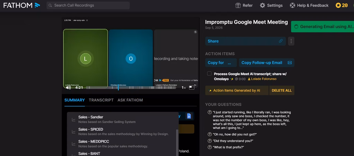Screen dimensions: 354x156
Task: Switch to the SUMMARY tab
Action: click(75, 100)
